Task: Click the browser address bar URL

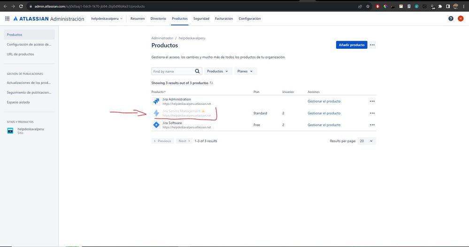Action: pos(90,6)
